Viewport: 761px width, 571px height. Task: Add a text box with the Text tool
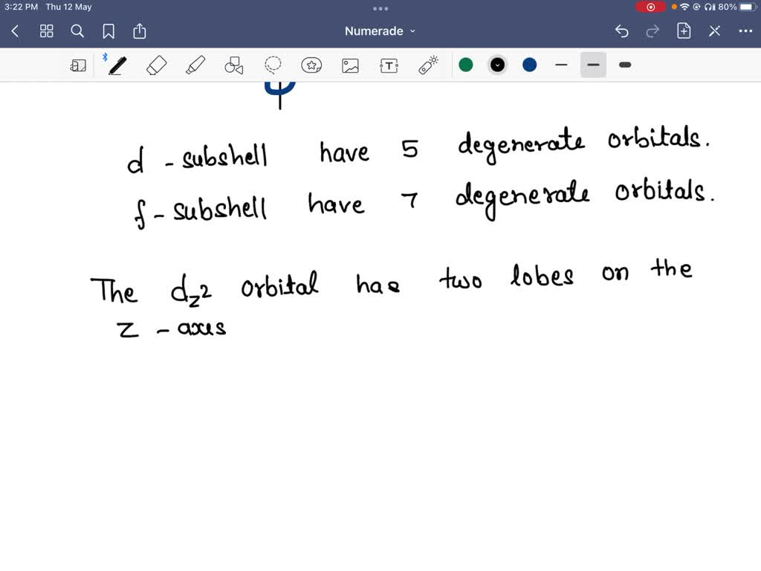click(x=389, y=65)
